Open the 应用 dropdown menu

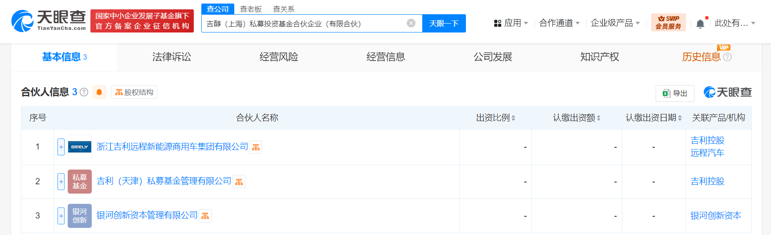511,23
